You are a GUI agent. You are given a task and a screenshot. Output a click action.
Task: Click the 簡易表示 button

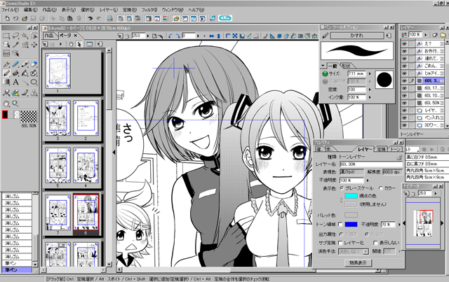(358, 262)
